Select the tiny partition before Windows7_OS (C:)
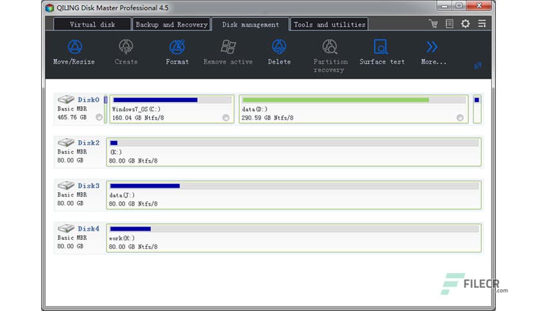This screenshot has width=537, height=311. [x=105, y=109]
